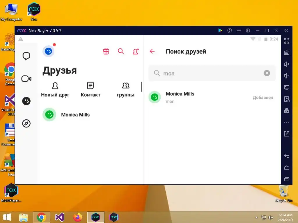Click the system tray network icon
The image size is (298, 223).
(x=264, y=217)
